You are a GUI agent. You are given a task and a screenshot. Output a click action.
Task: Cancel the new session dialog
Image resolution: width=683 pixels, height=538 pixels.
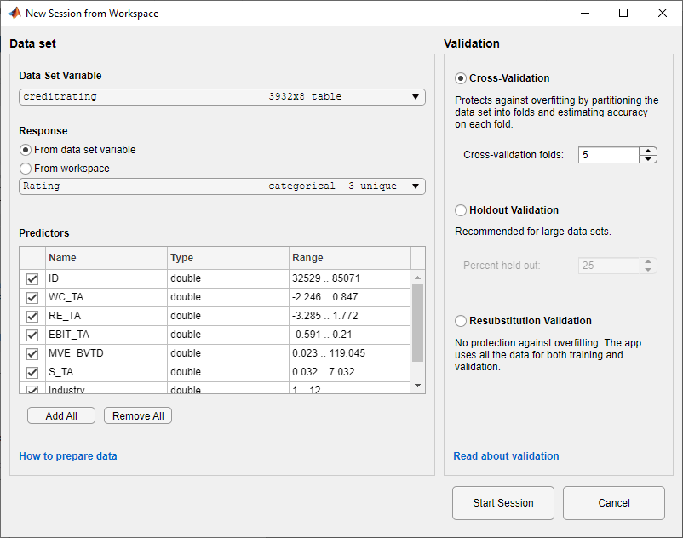[x=613, y=503]
